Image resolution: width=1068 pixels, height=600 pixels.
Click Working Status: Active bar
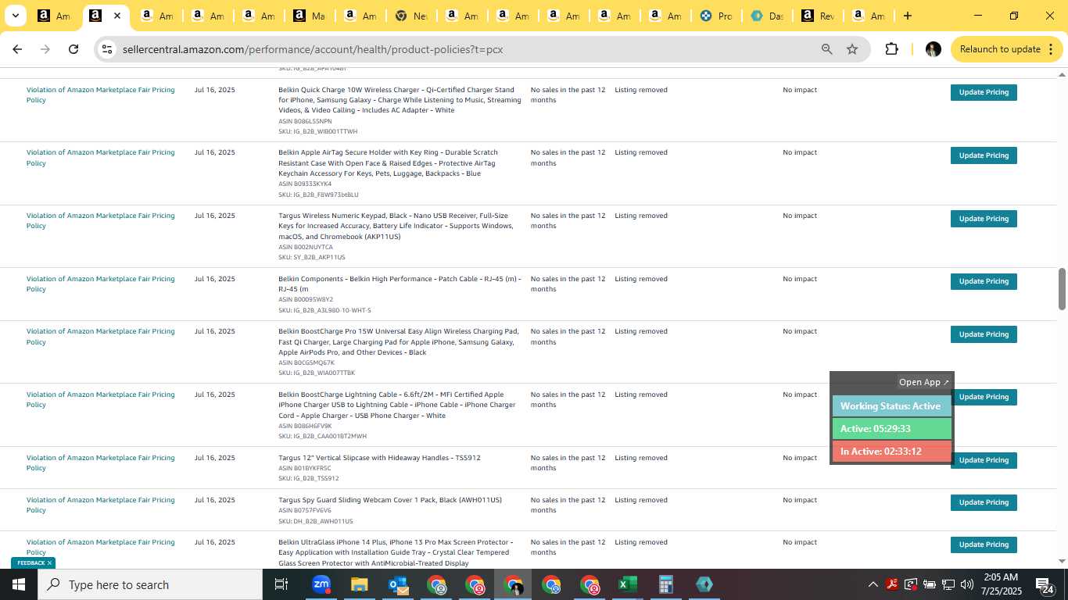click(891, 406)
